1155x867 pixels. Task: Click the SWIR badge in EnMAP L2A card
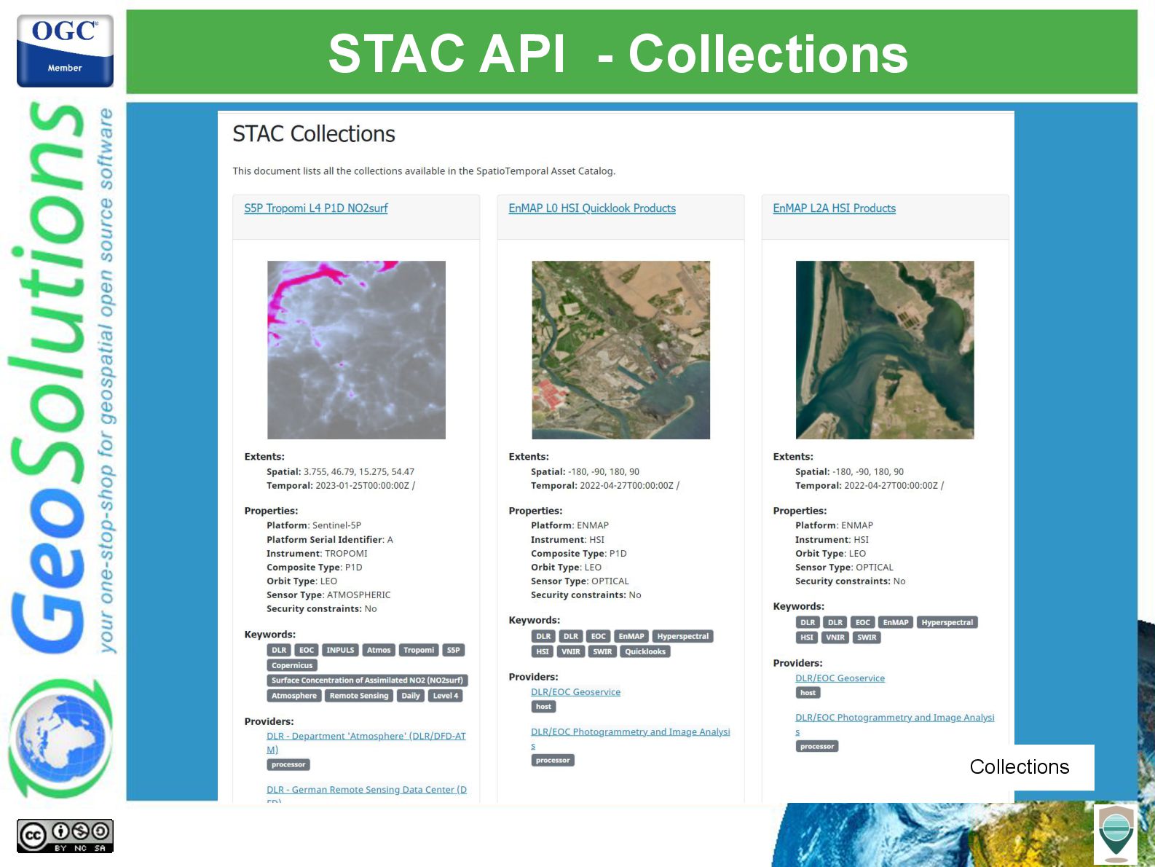coord(867,637)
